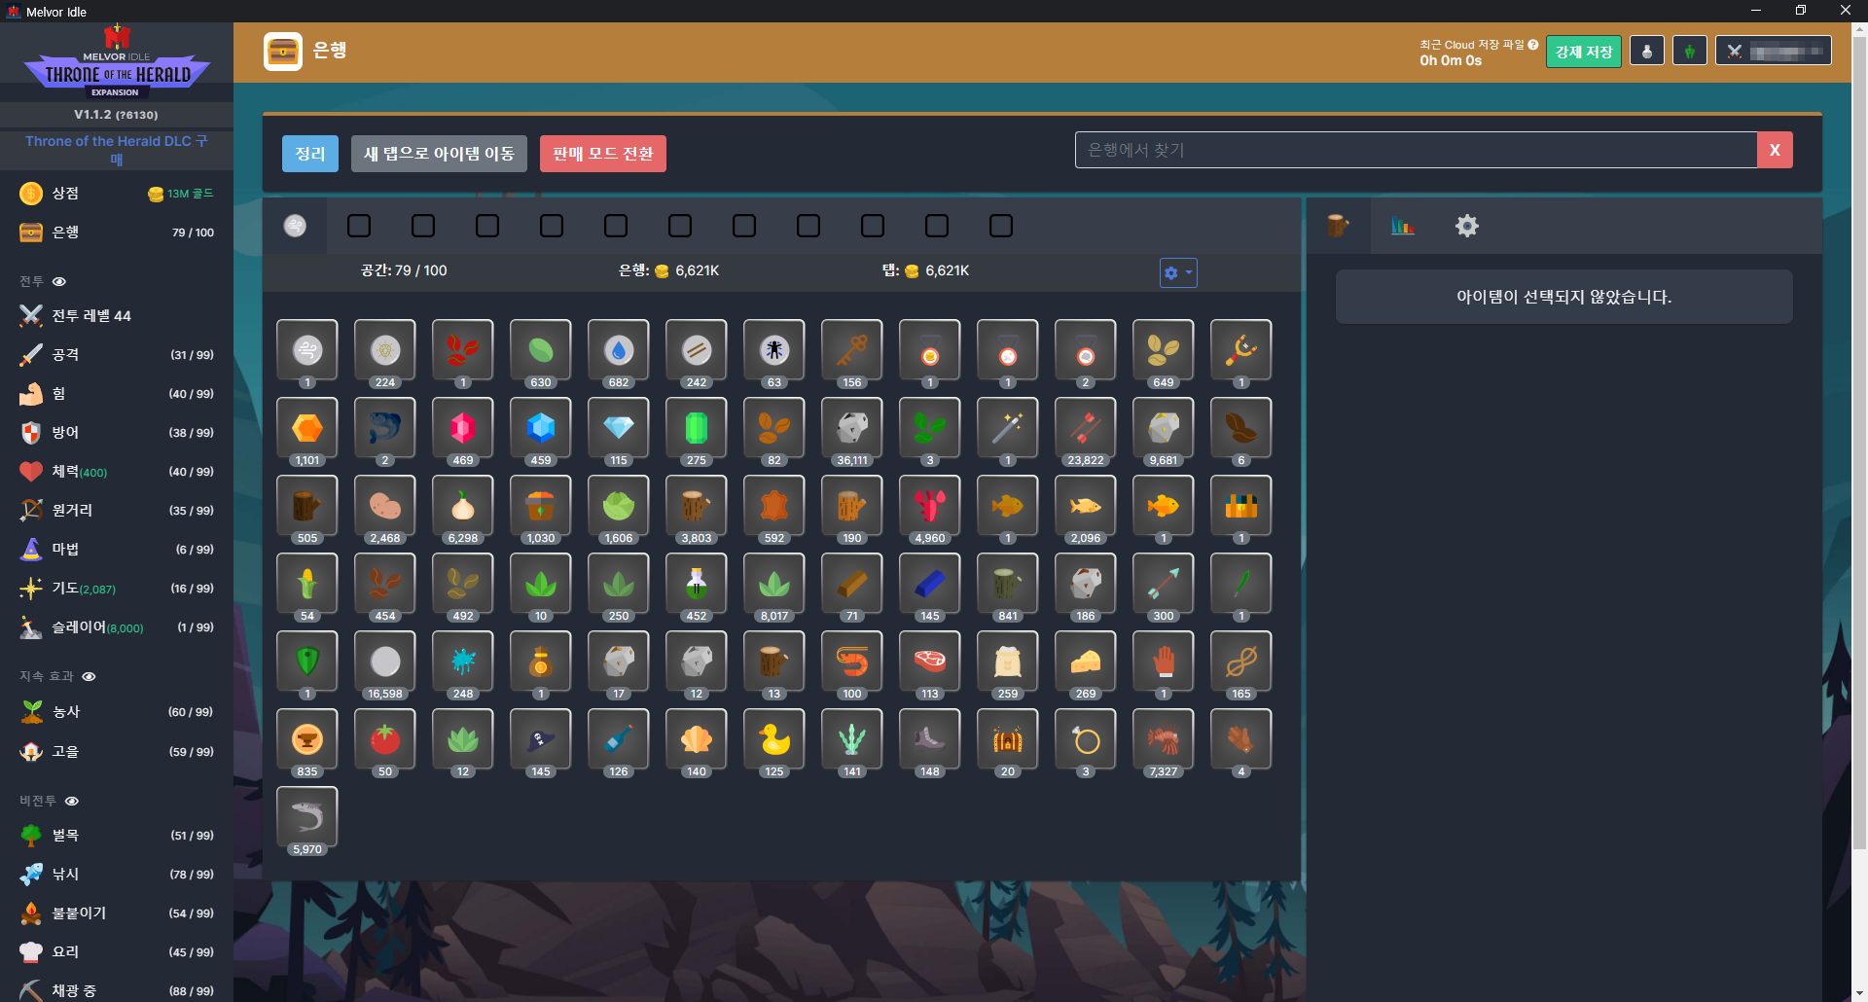Screen dimensions: 1868x1002
Task: Open the selected item info tab
Action: [x=1338, y=226]
